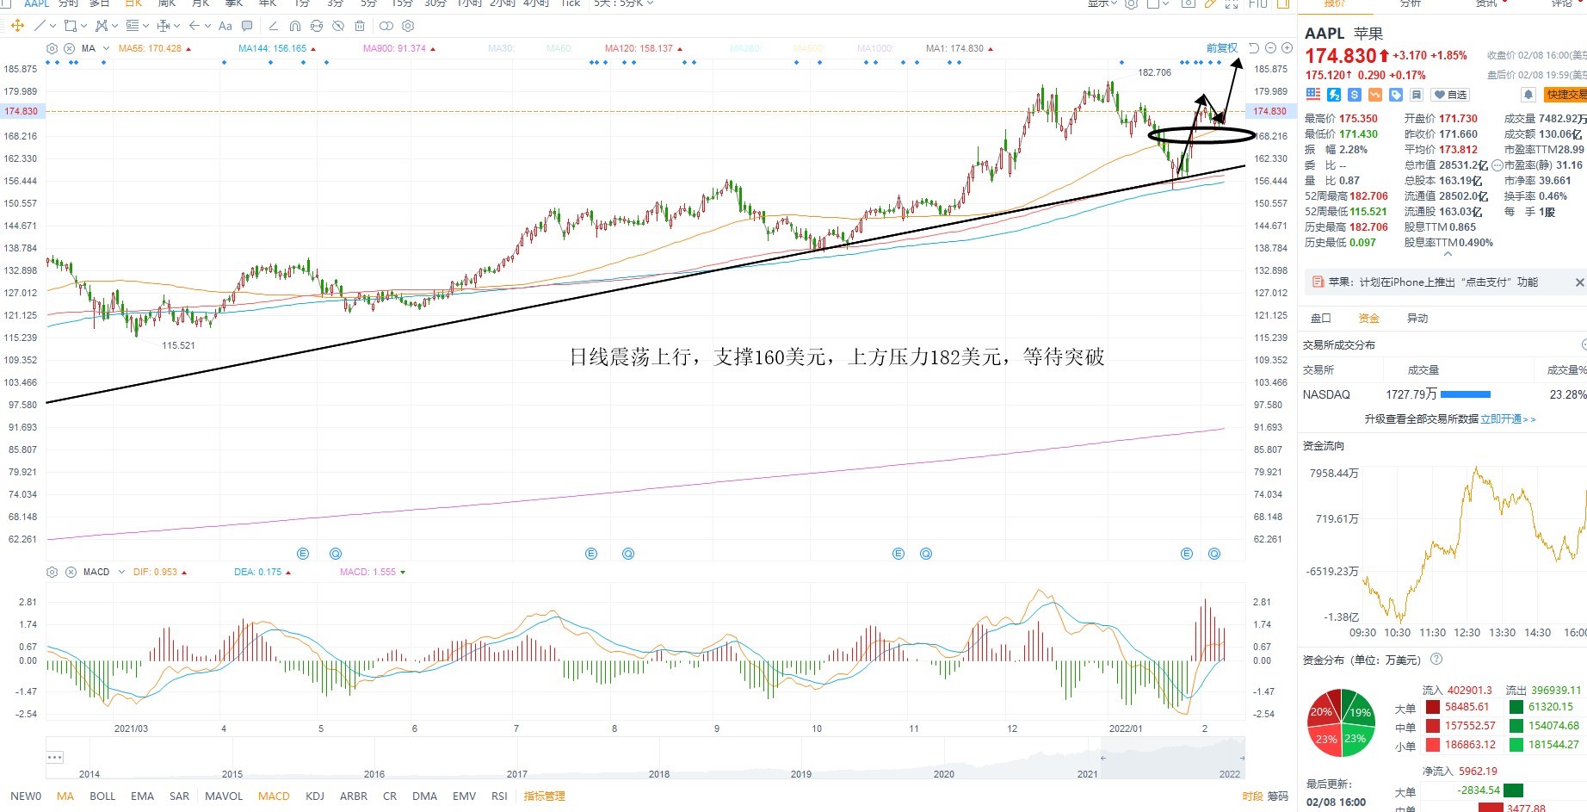Select the EMA indicator
Screen dimensions: 1587x812
[x=143, y=797]
